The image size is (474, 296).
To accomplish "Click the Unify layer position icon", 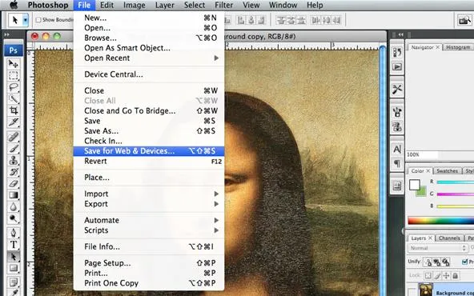I will point(428,262).
